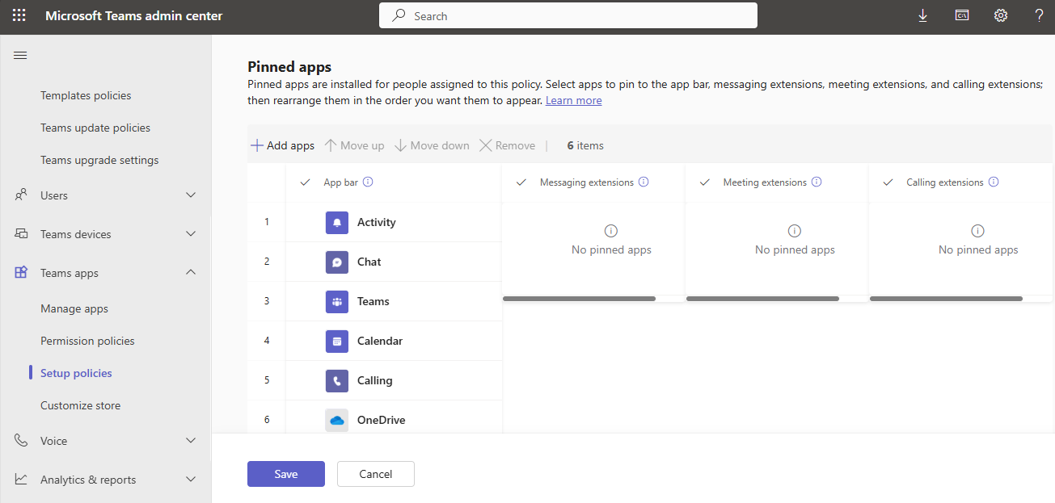
Task: Click the Microsoft Teams admin center title
Action: click(x=134, y=15)
